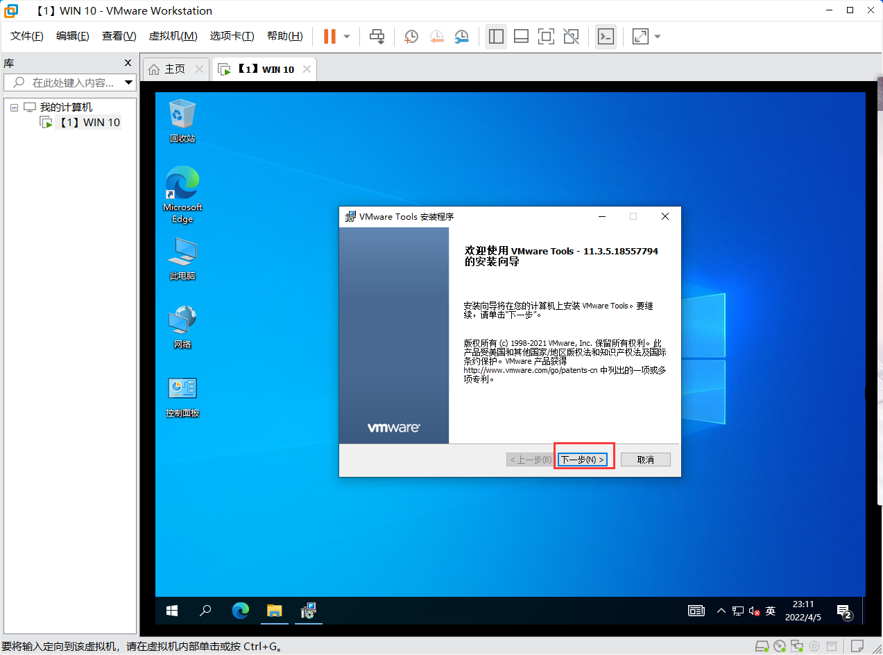Enter full screen mode icon
This screenshot has height=655, width=883.
[x=547, y=36]
